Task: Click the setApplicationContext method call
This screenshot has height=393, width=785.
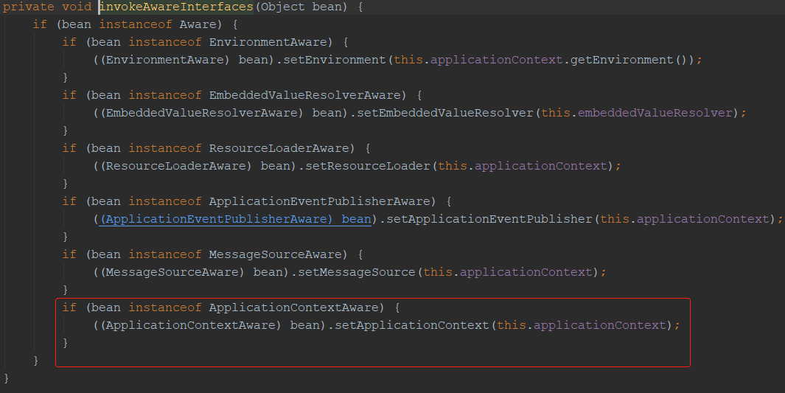Action: tap(411, 325)
